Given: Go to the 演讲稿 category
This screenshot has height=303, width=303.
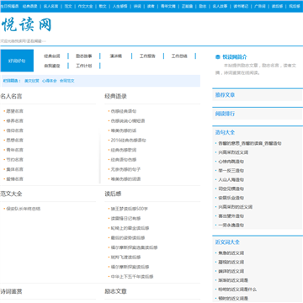Looking at the screenshot, I should (115, 56).
